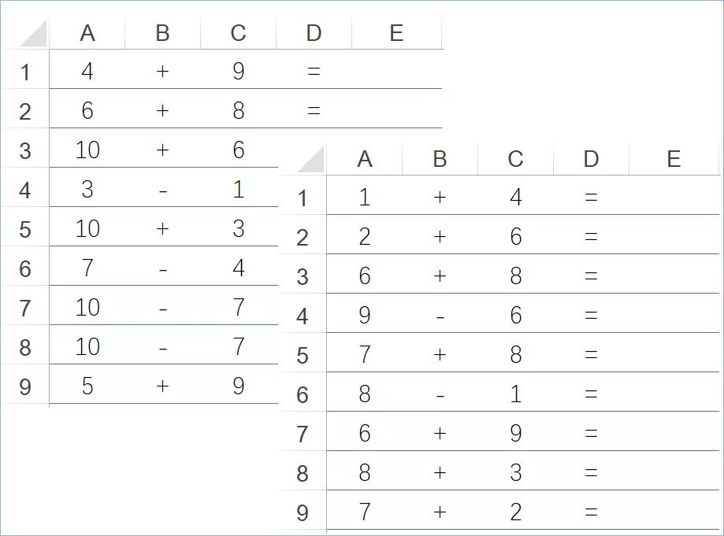Screen dimensions: 724x536
Task: Select row 9 header in the left sheet
Action: (25, 386)
